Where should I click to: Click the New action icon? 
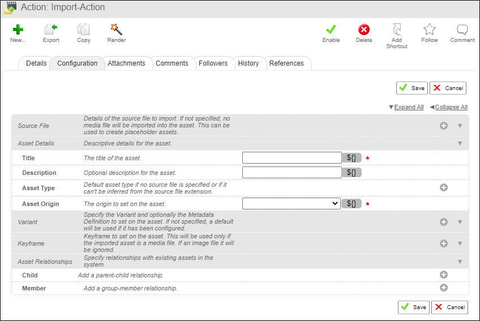(18, 31)
